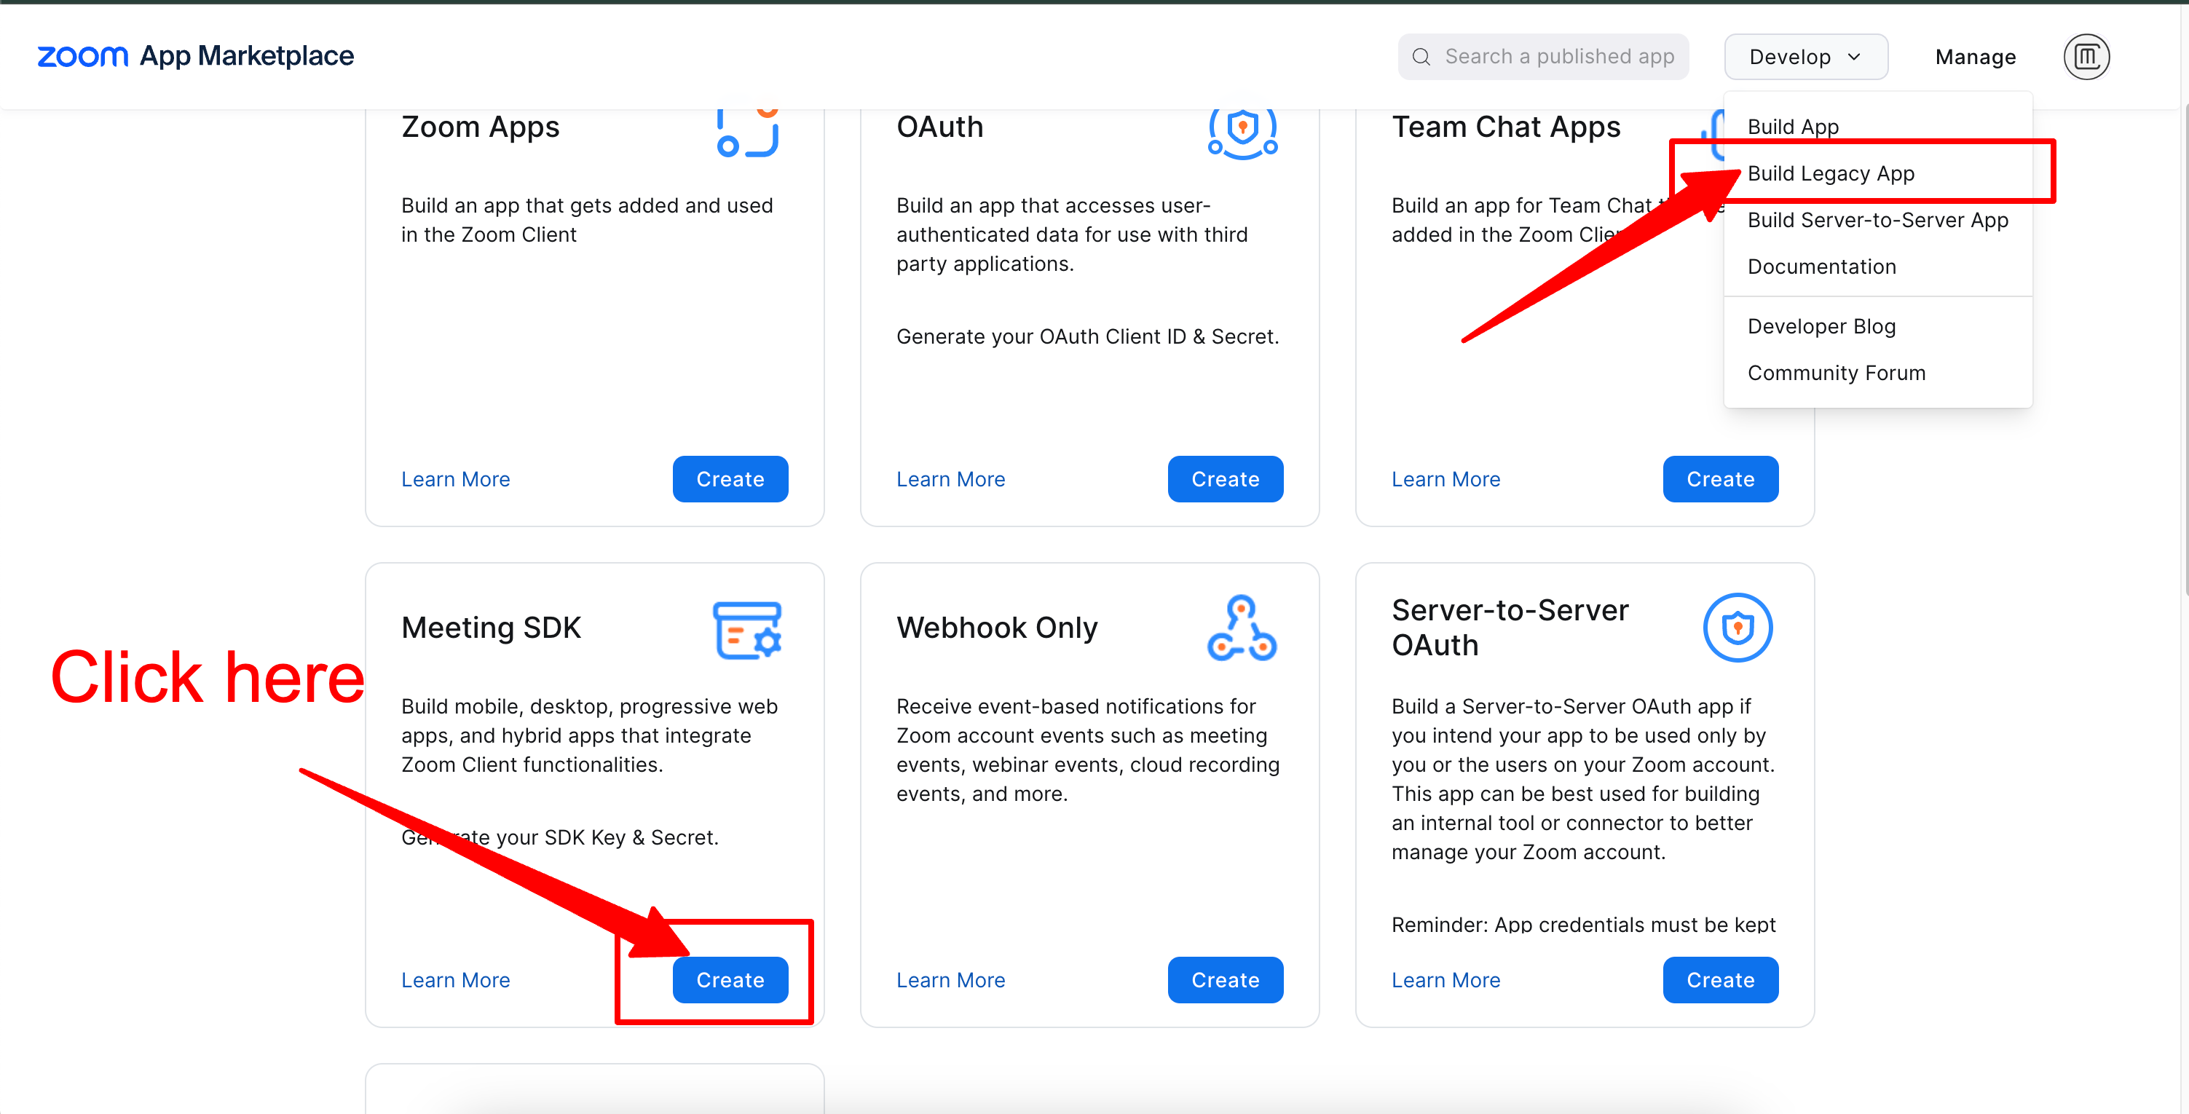Click the Zoom Apps card title
This screenshot has width=2189, height=1114.
click(x=480, y=127)
